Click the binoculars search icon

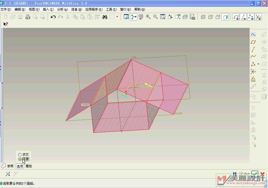pyautogui.click(x=105, y=17)
